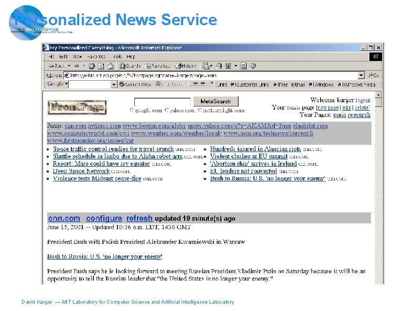Image resolution: width=415 pixels, height=311 pixels.
Task: Open the Tools menu
Action: click(117, 56)
